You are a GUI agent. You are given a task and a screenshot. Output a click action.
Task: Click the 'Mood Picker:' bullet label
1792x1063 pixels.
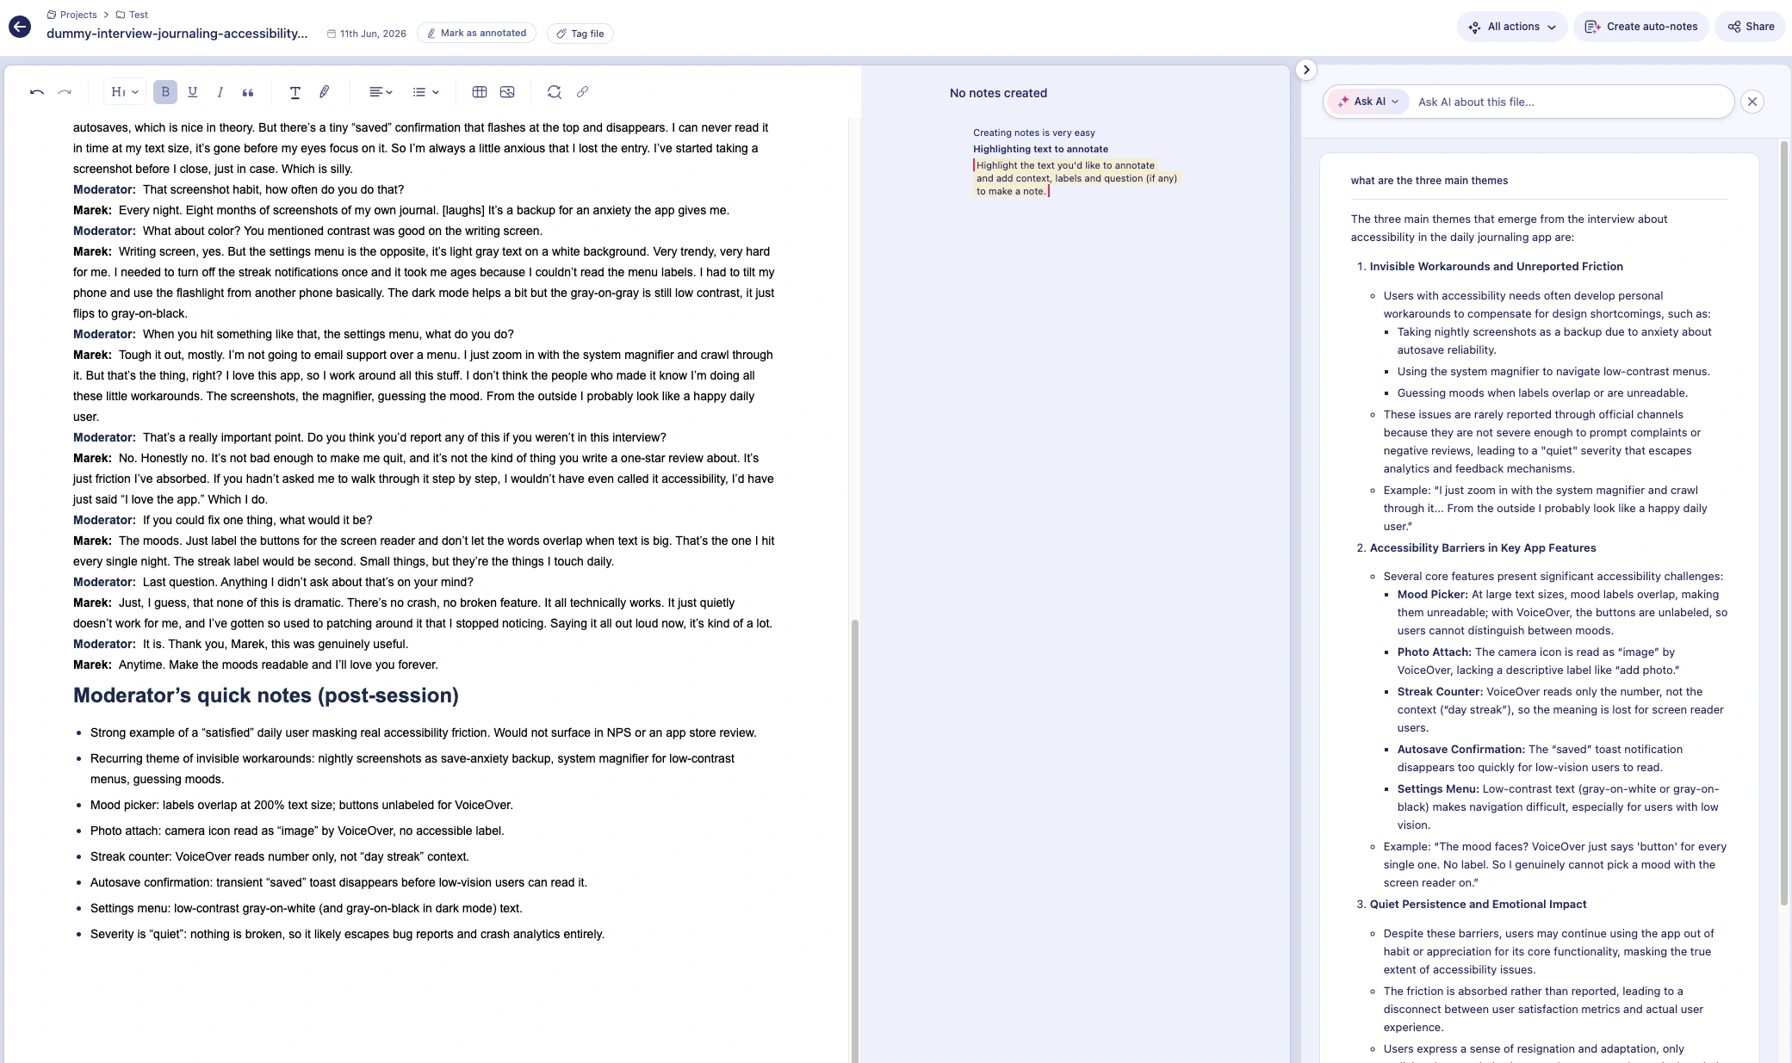click(1432, 595)
